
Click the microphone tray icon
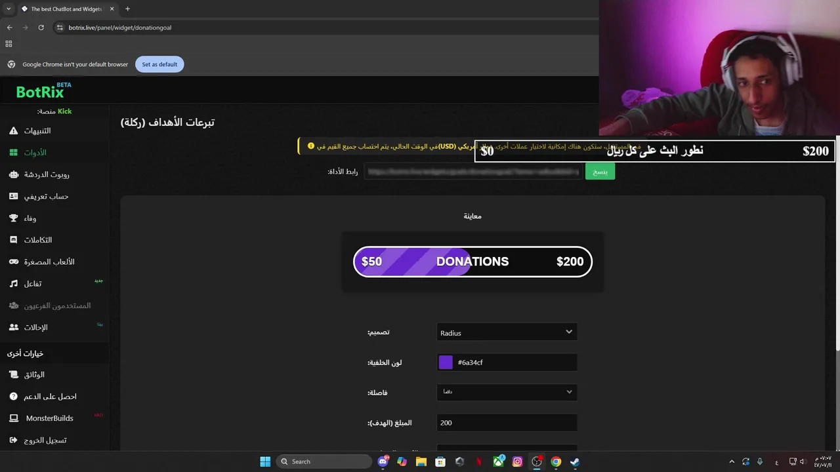[760, 462]
